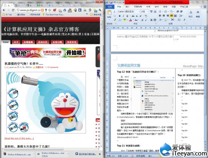Toggle Italic formatting in Word
The height and width of the screenshot is (158, 208).
123,16
